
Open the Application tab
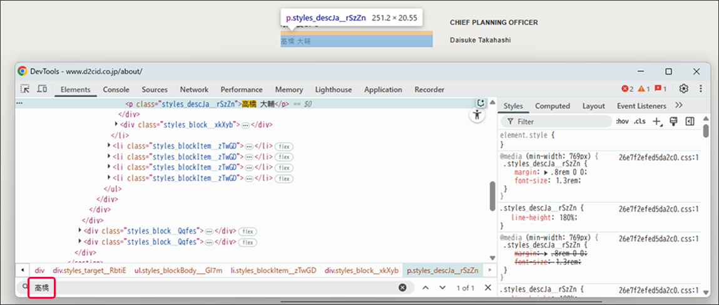(383, 90)
